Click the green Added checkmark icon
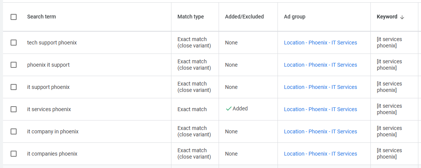The height and width of the screenshot is (168, 421). tap(228, 109)
